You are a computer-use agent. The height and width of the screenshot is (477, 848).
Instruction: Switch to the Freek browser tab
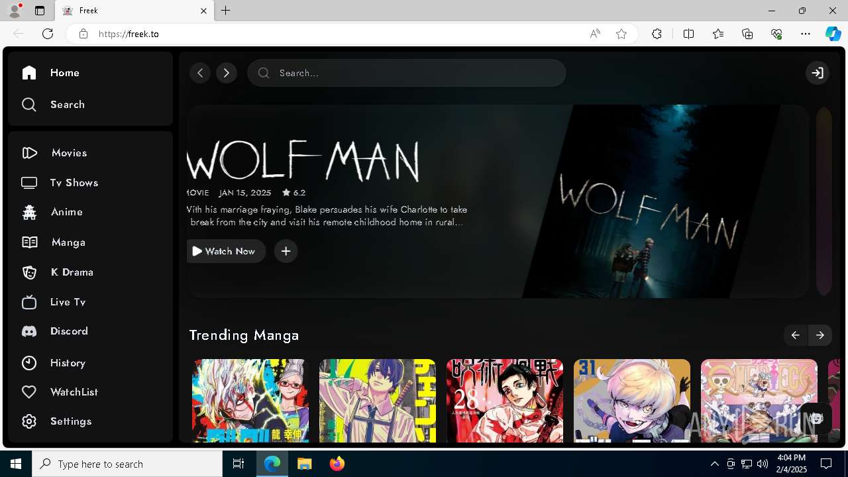[135, 11]
